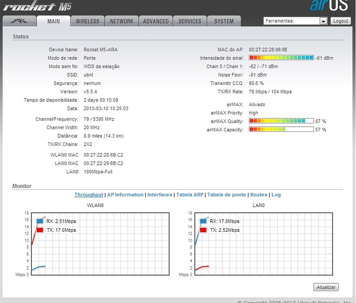Viewport: 356px width, 303px height.
Task: Click the airMAX status Ativado
Action: point(257,105)
